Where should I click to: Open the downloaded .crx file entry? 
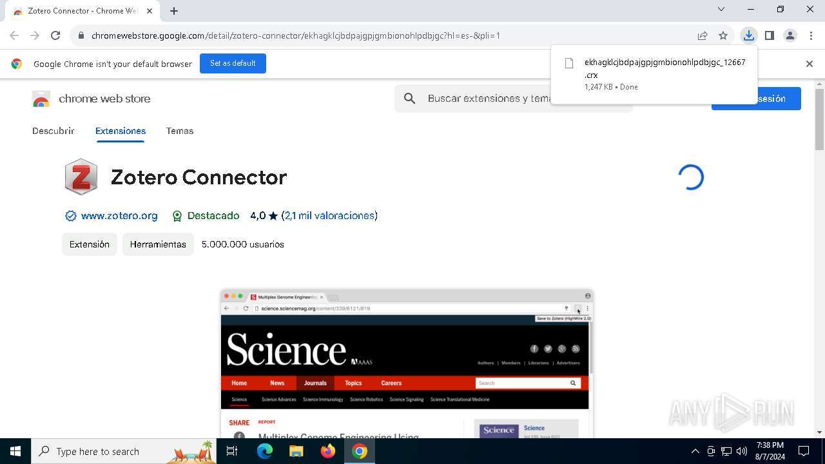(654, 74)
